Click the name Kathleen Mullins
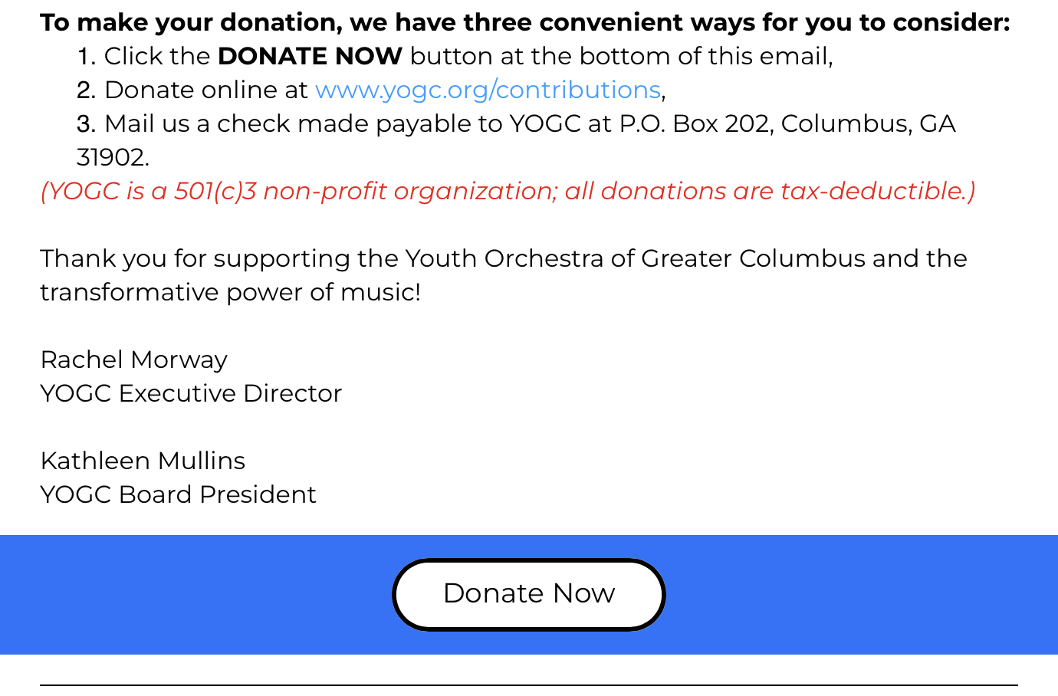This screenshot has width=1058, height=696. pyautogui.click(x=143, y=461)
